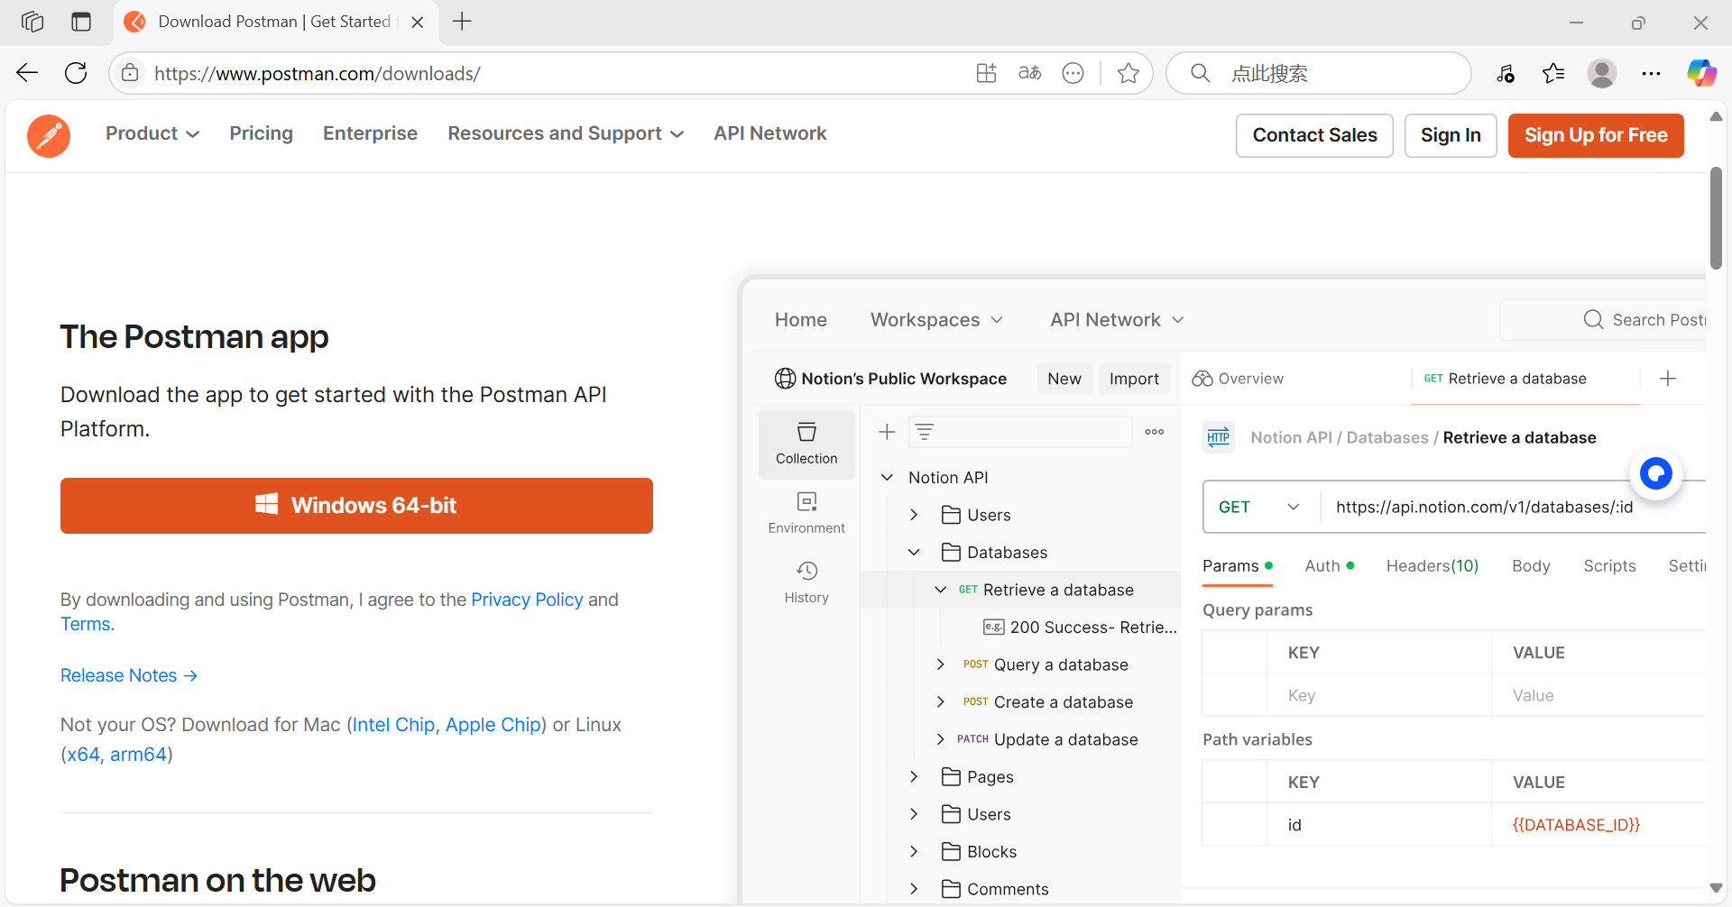Click Contact Sales
This screenshot has height=907, width=1732.
(1314, 135)
